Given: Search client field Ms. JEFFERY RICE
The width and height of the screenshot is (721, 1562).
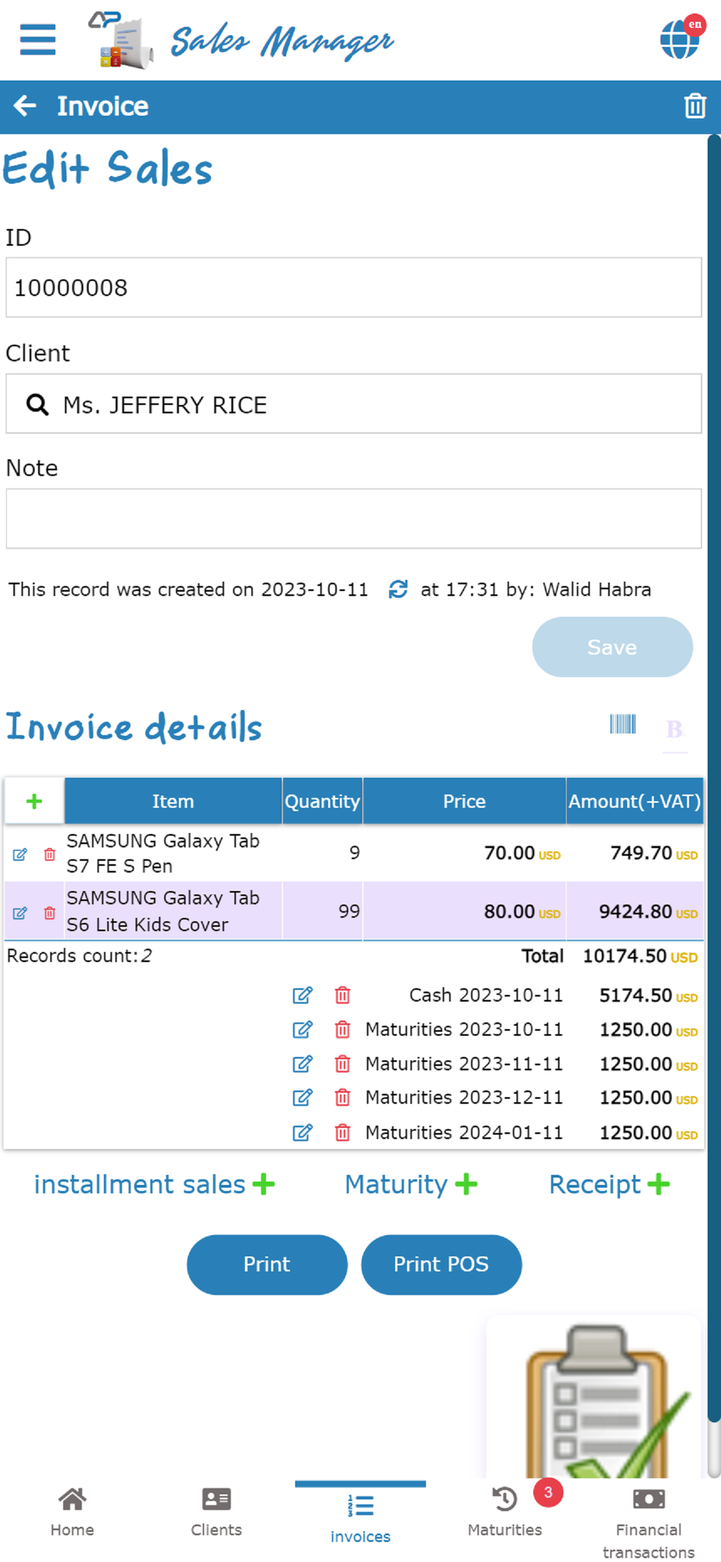Looking at the screenshot, I should pyautogui.click(x=354, y=404).
